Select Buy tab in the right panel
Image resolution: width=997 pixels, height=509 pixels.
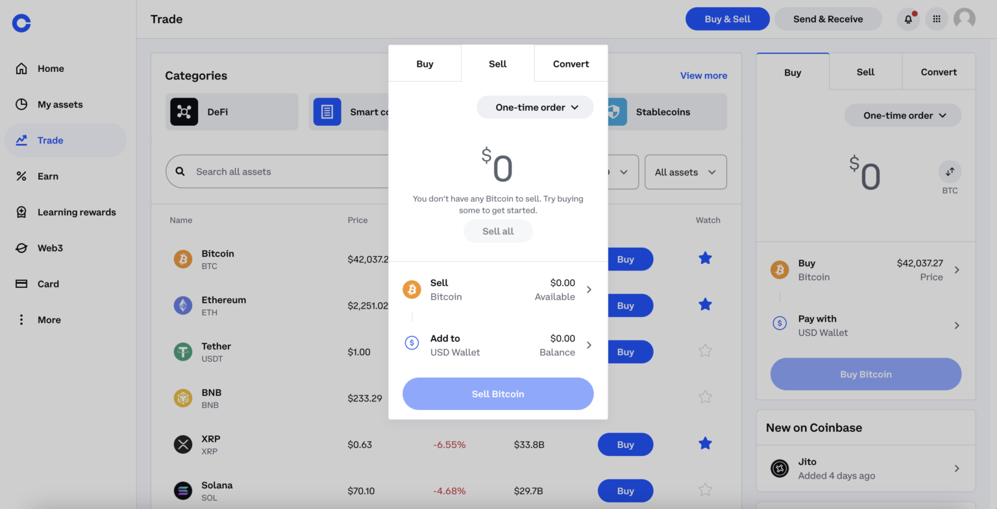pyautogui.click(x=793, y=72)
